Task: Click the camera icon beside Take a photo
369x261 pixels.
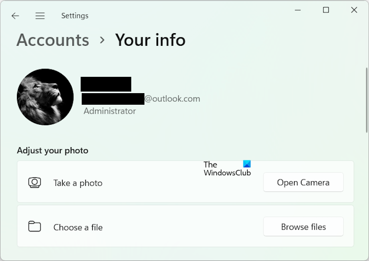Action: coord(34,183)
